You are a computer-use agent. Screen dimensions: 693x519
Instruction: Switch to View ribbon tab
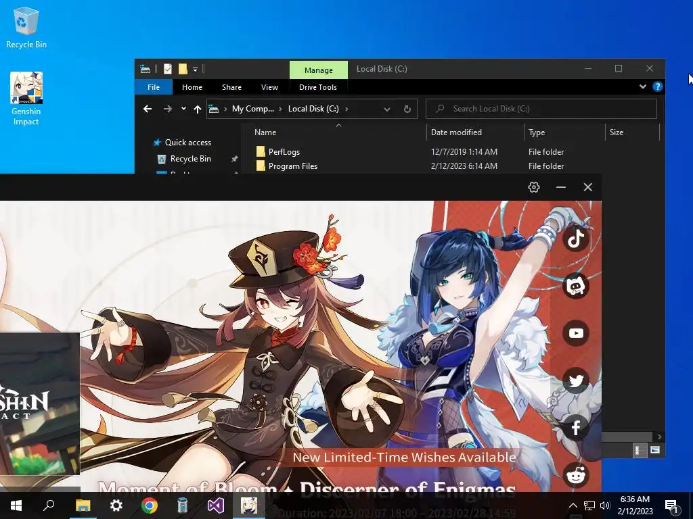click(x=269, y=87)
